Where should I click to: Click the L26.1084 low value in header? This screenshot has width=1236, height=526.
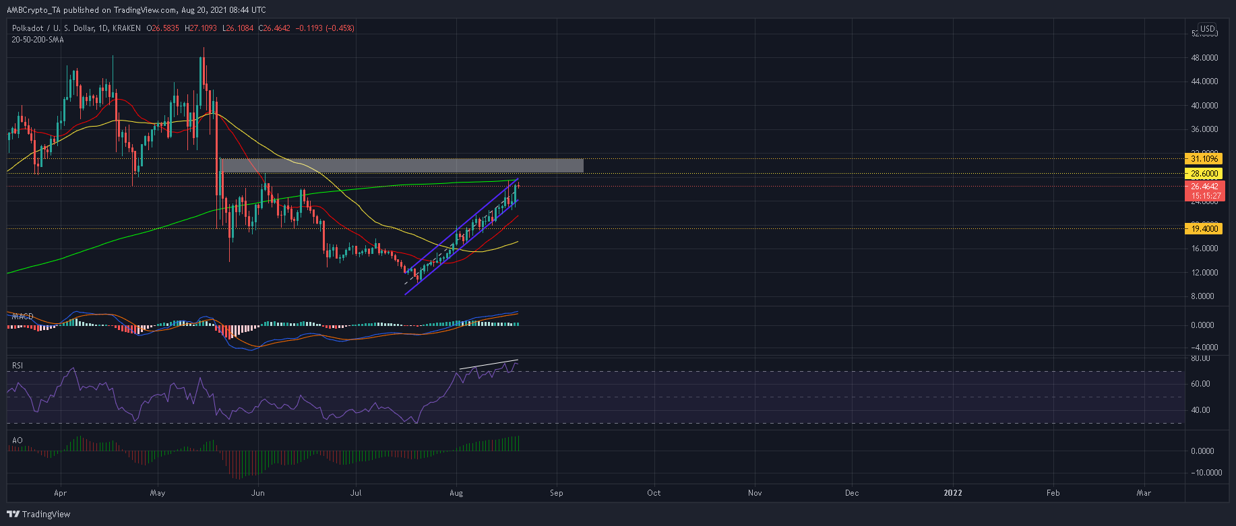(237, 28)
